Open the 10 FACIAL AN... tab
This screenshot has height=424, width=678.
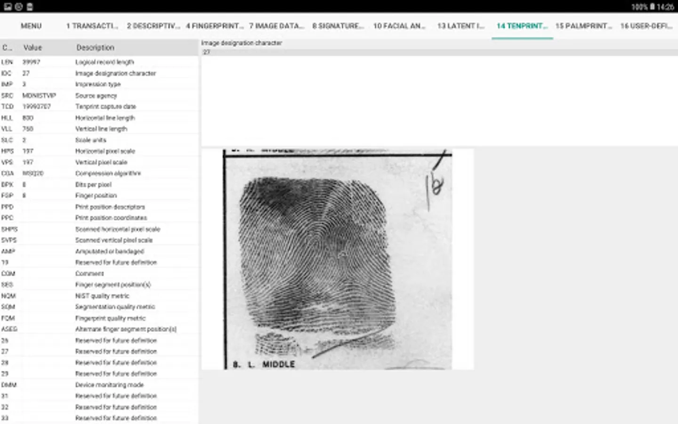(x=399, y=26)
